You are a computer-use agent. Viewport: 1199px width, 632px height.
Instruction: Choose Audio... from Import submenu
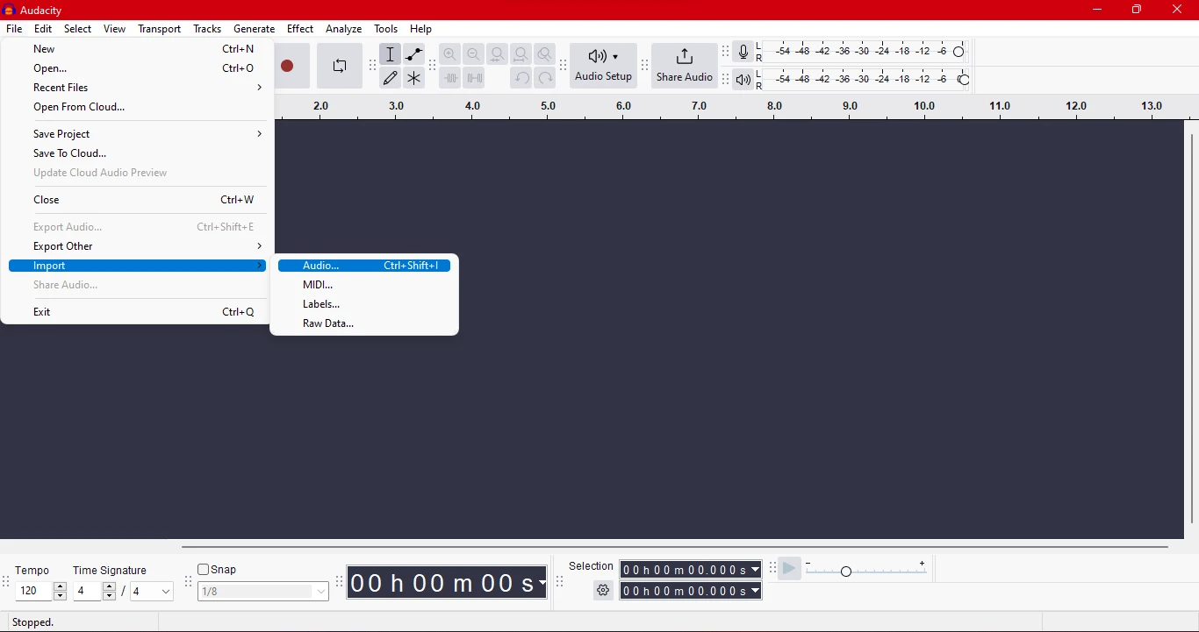(x=364, y=266)
